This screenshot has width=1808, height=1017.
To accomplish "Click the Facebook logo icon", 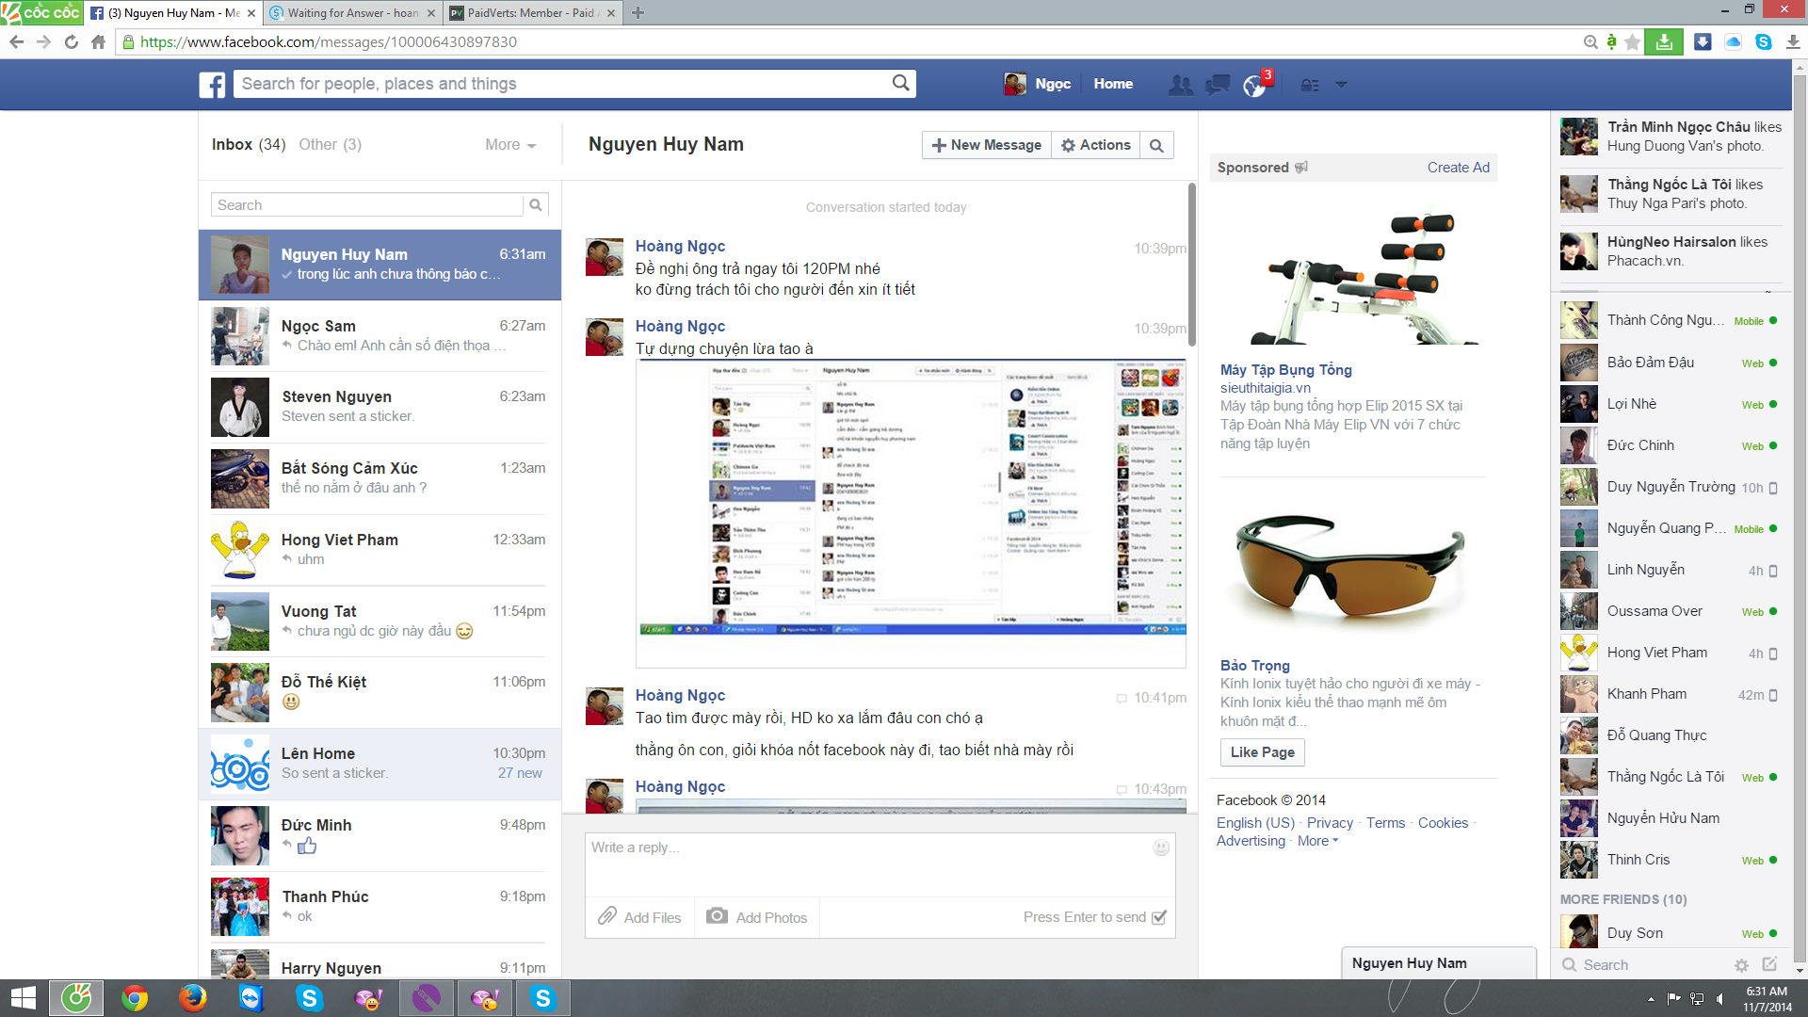I will 212,85.
